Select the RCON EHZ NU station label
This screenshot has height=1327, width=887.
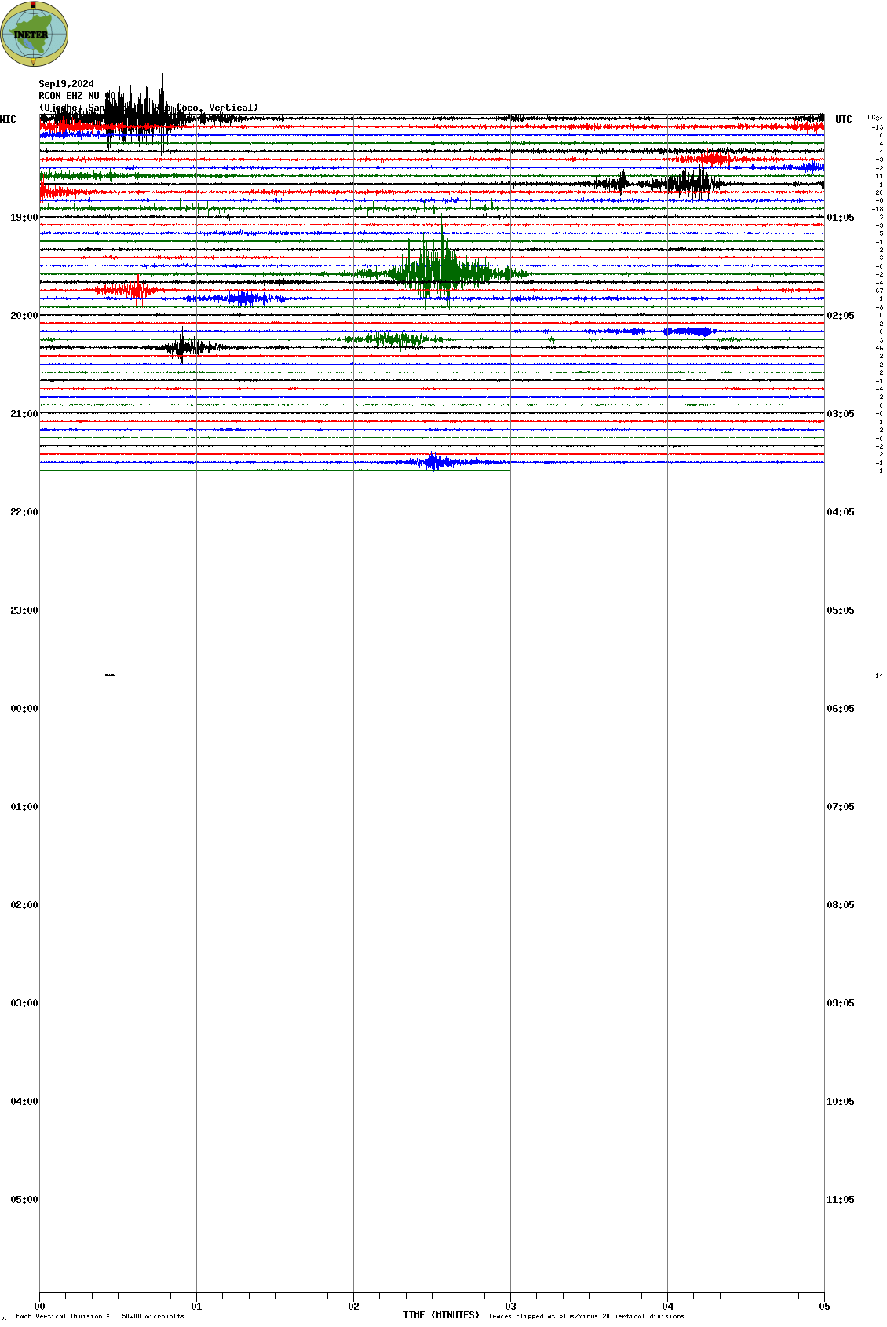pos(69,96)
